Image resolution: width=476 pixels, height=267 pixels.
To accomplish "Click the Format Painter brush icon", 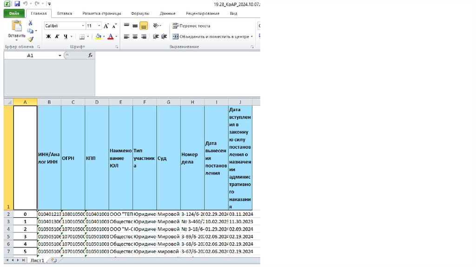I will [x=30, y=39].
